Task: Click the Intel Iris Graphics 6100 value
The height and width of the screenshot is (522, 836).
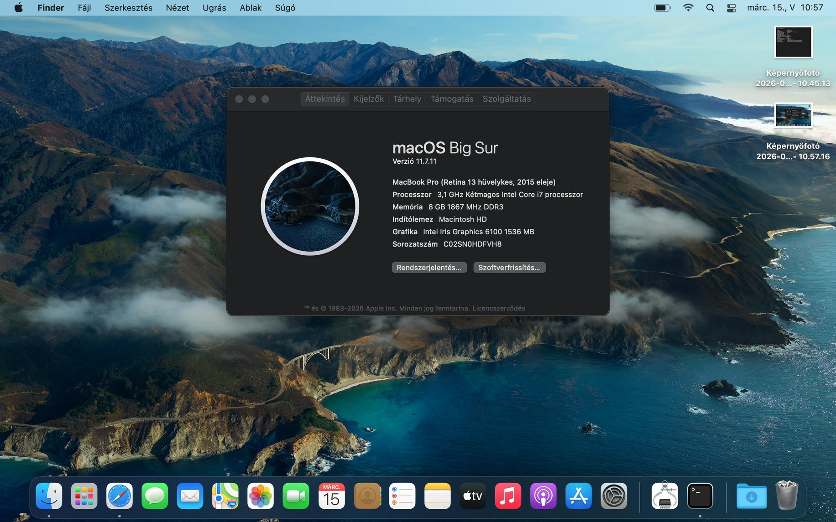Action: point(479,232)
